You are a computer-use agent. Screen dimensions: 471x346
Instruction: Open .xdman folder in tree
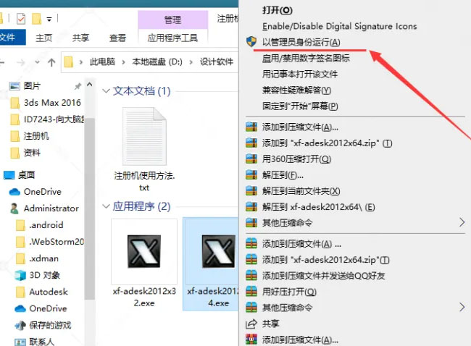tap(43, 258)
